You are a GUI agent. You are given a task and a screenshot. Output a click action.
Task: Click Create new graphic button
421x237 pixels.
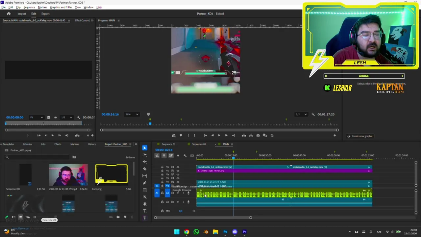point(360,136)
